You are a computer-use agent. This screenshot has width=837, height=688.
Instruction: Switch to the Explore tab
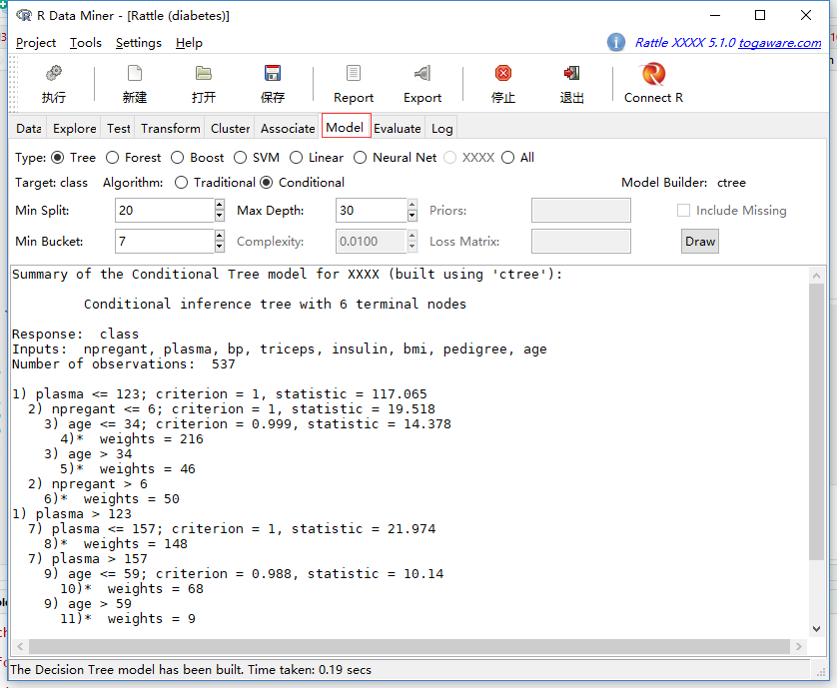pos(74,129)
